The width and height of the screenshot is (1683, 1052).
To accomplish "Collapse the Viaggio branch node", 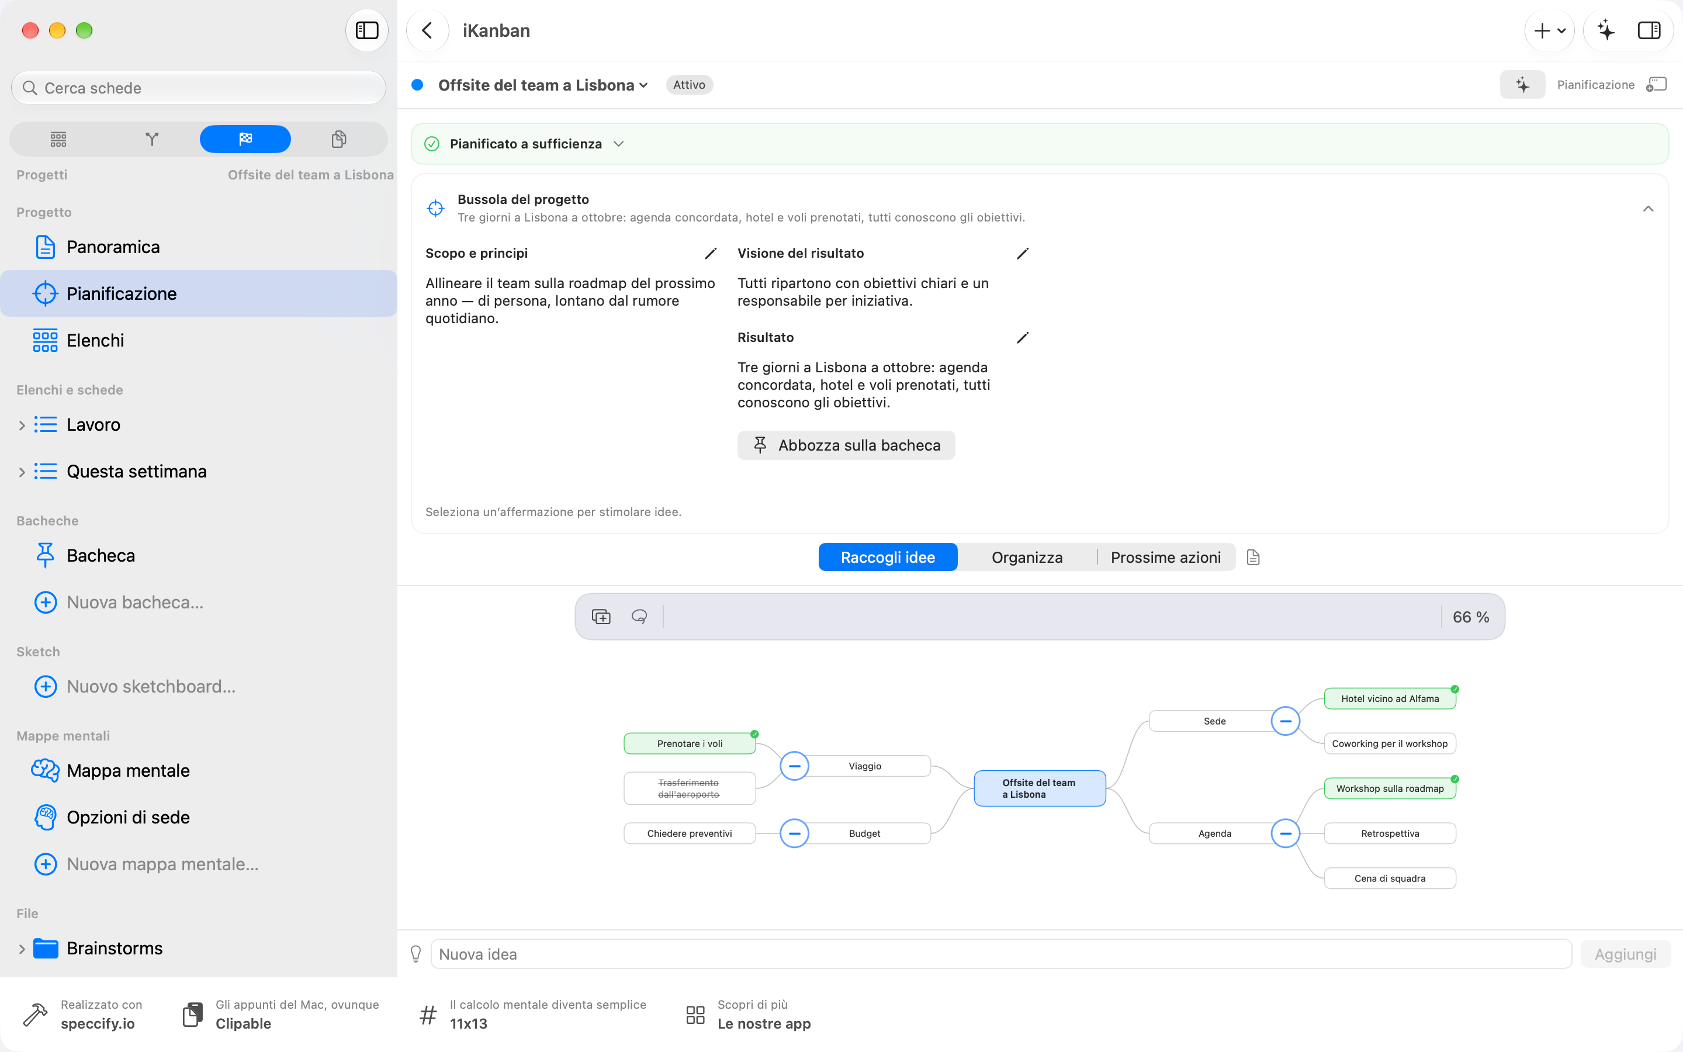I will (x=794, y=766).
